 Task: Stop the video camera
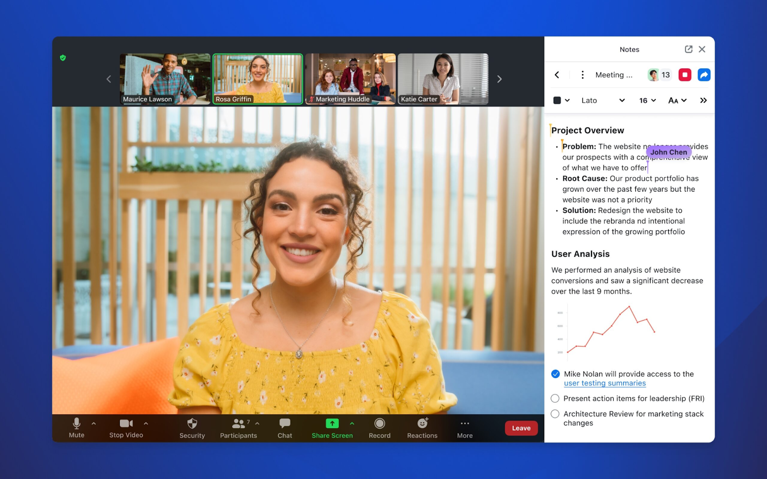[x=126, y=428]
